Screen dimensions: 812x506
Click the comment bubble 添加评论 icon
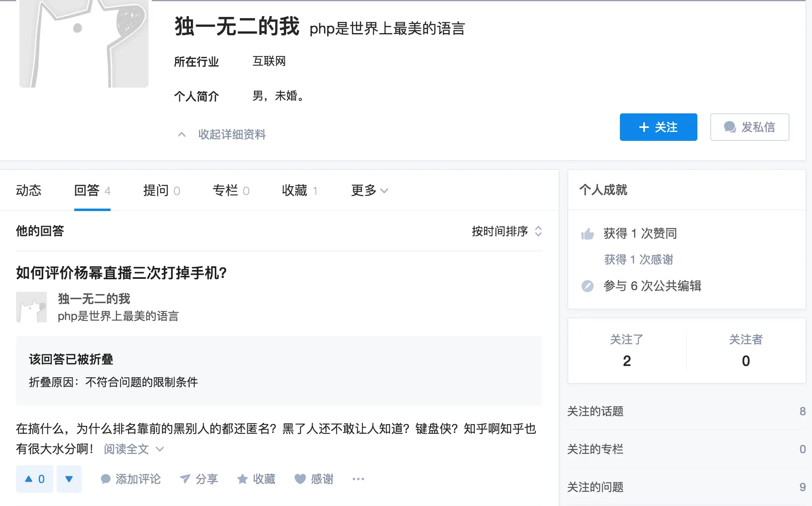point(105,479)
